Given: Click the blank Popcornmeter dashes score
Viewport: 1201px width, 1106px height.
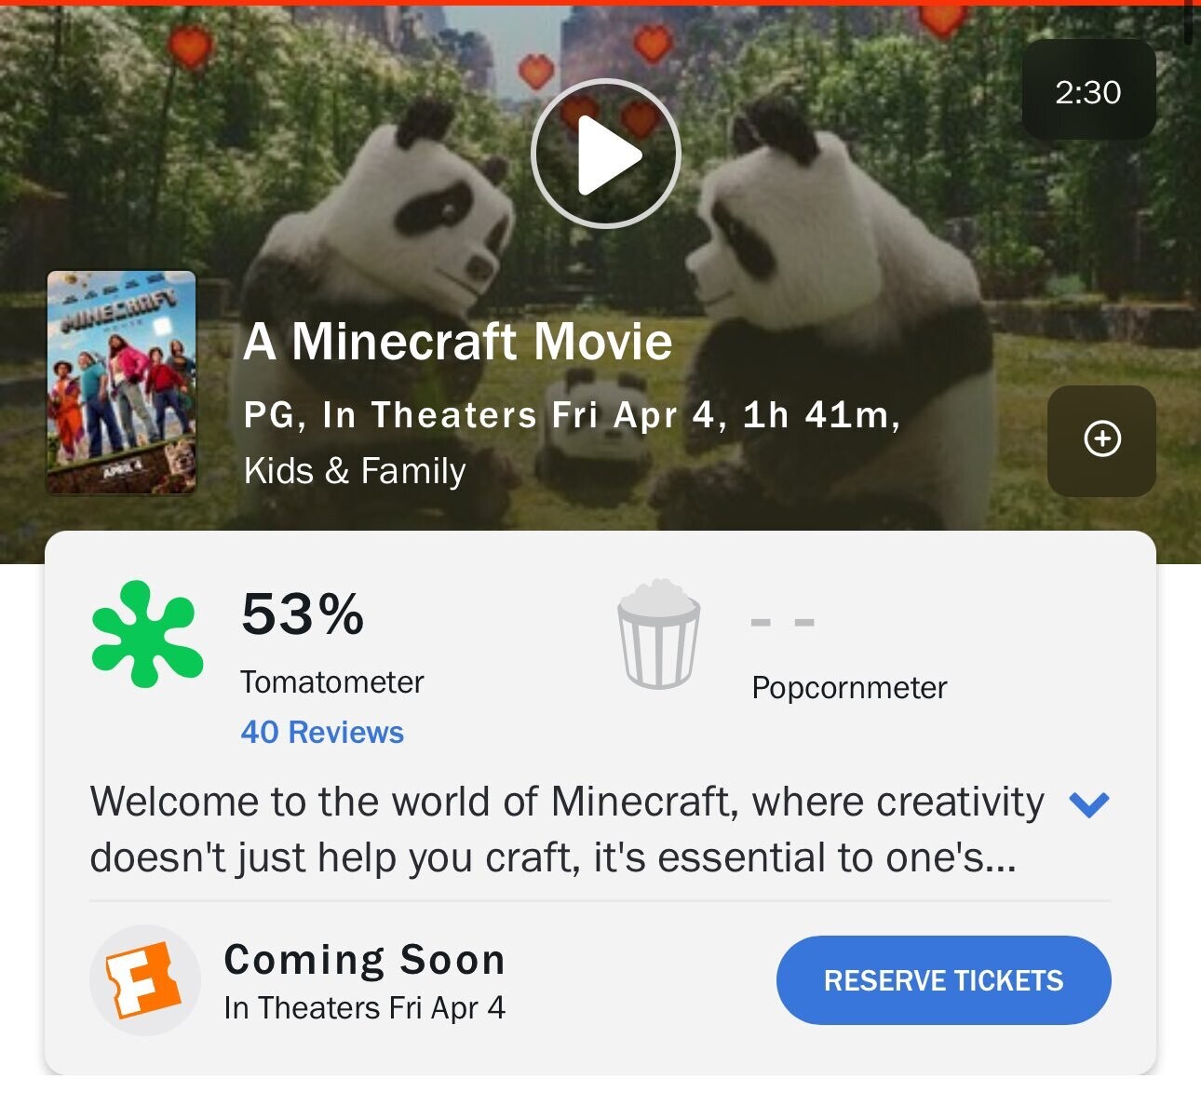Looking at the screenshot, I should point(783,622).
